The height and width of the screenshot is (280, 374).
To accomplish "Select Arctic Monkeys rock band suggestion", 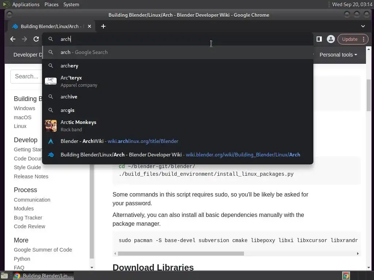I will [x=178, y=126].
